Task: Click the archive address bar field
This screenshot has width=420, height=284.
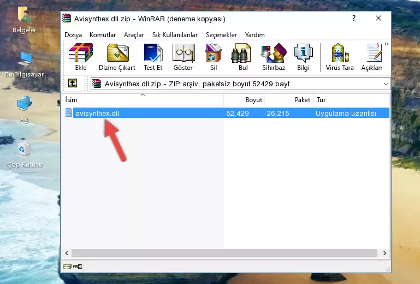Action: click(240, 84)
